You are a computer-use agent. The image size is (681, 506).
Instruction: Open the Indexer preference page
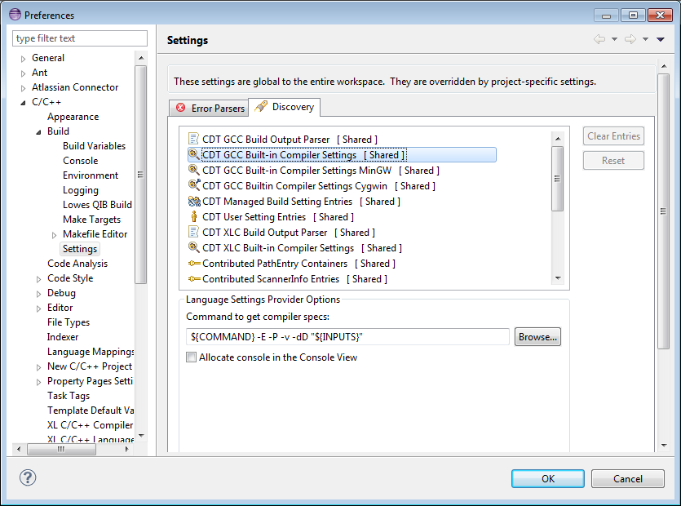(x=63, y=337)
